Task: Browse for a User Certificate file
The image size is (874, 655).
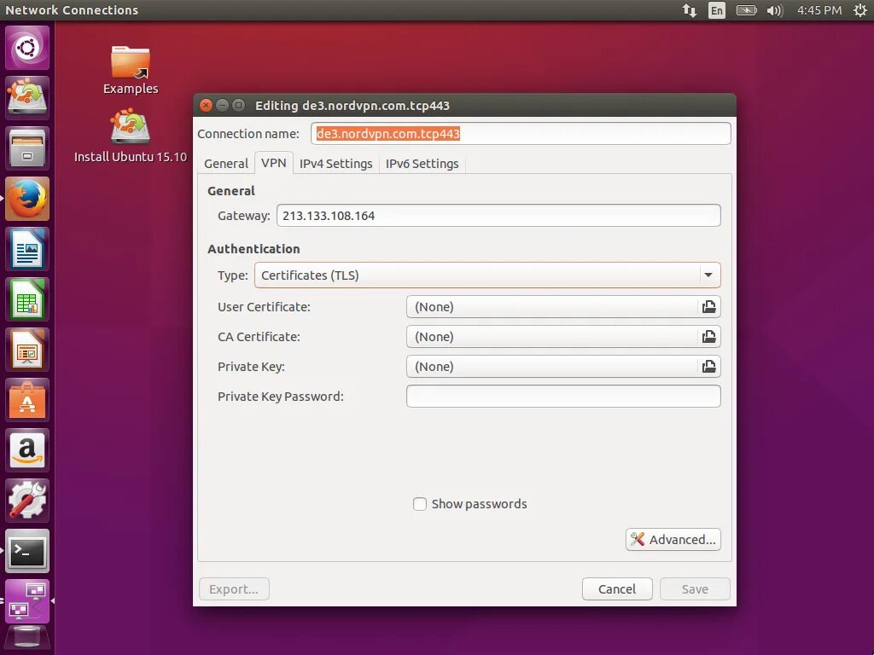Action: 708,307
